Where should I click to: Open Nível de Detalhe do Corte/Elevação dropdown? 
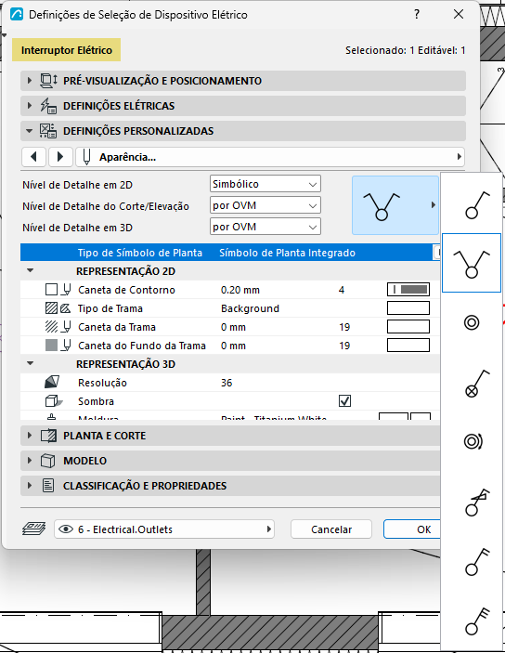265,205
